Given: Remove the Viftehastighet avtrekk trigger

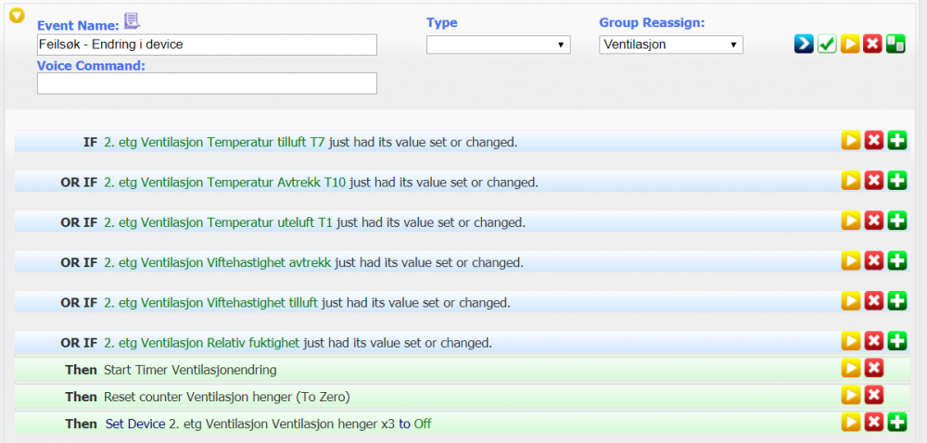Looking at the screenshot, I should coord(873,261).
